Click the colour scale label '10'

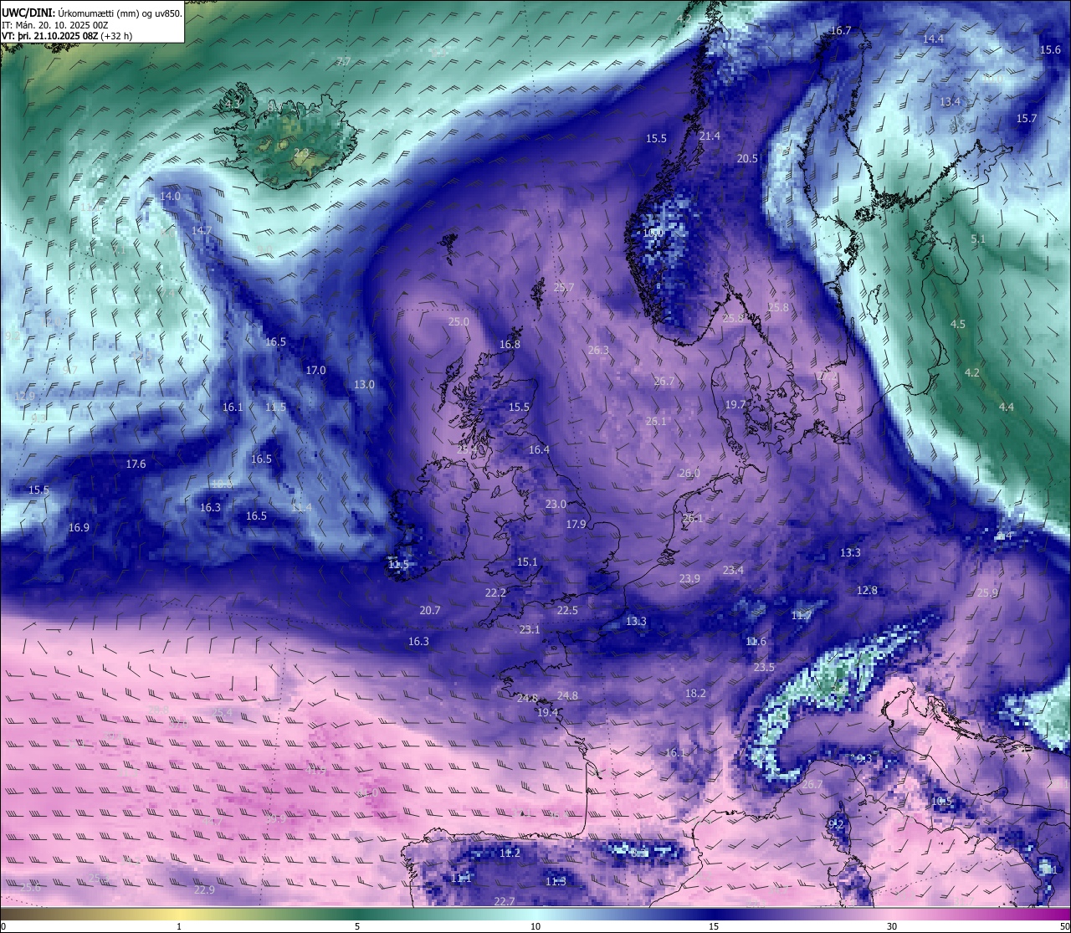(535, 926)
